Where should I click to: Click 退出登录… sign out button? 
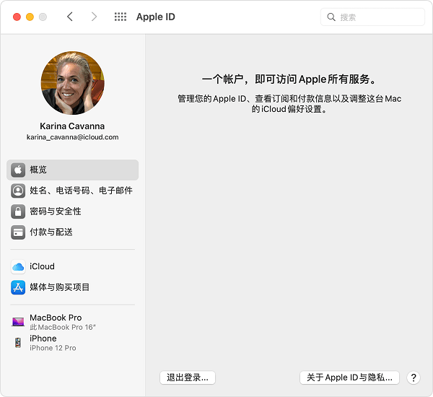(188, 378)
